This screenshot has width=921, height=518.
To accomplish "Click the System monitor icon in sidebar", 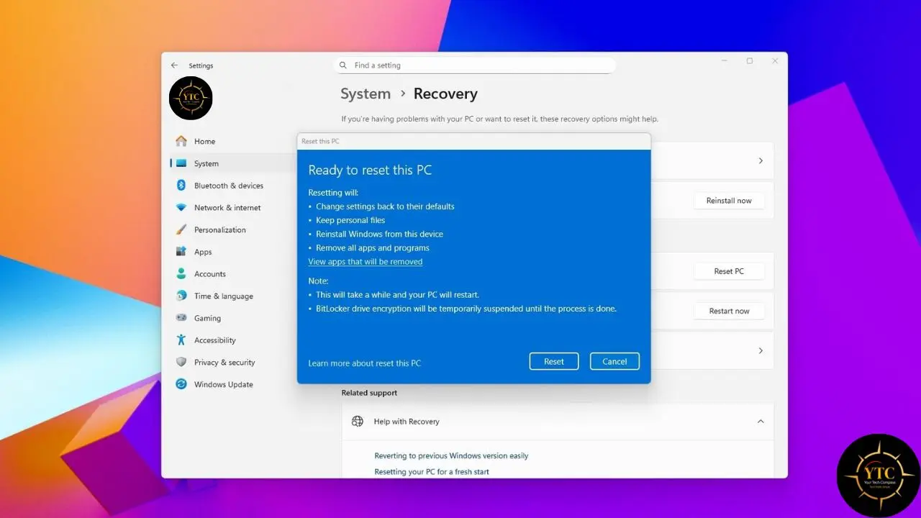I will pyautogui.click(x=181, y=163).
